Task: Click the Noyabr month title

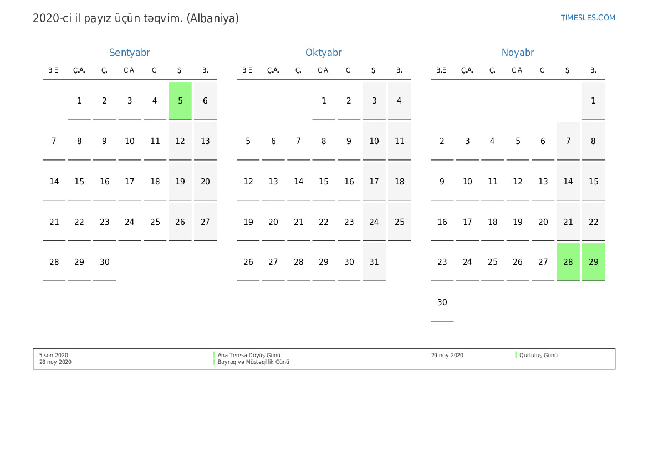Action: [x=517, y=53]
